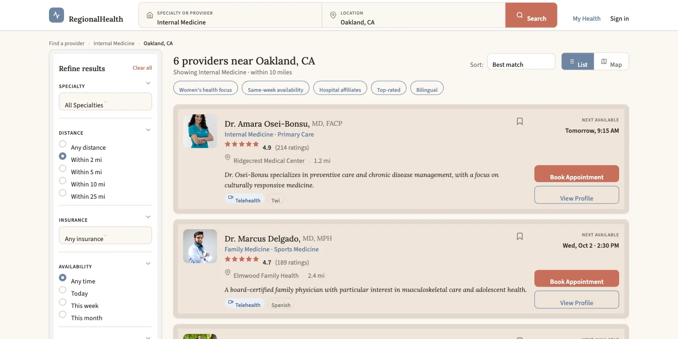Click Dr. Delgado's Telehealth video badge
The image size is (678, 339).
coord(244,304)
